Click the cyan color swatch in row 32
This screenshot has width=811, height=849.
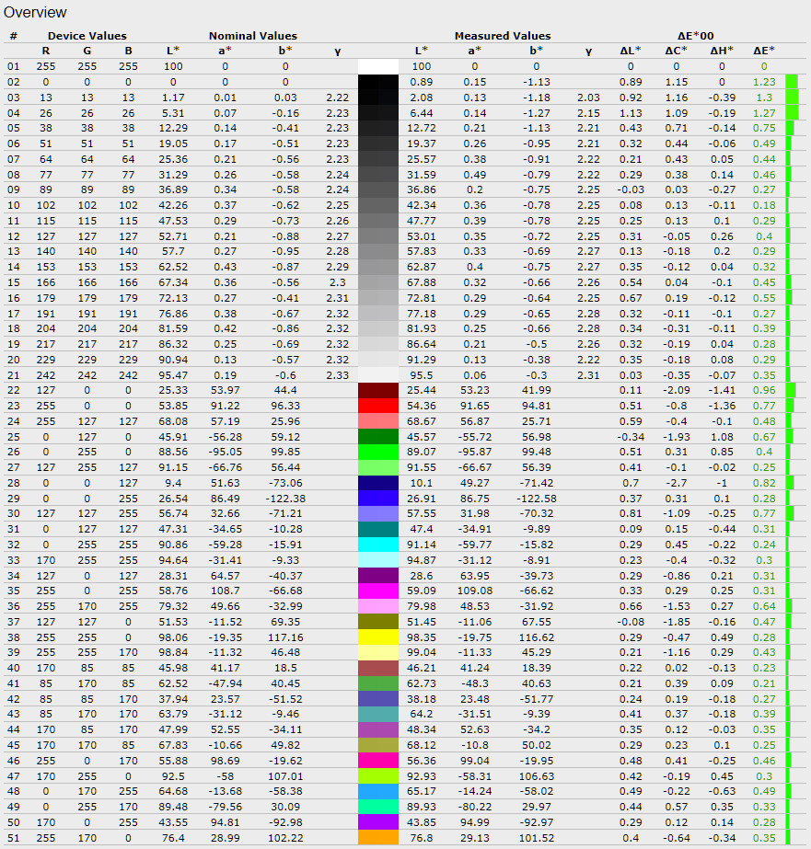coord(377,544)
